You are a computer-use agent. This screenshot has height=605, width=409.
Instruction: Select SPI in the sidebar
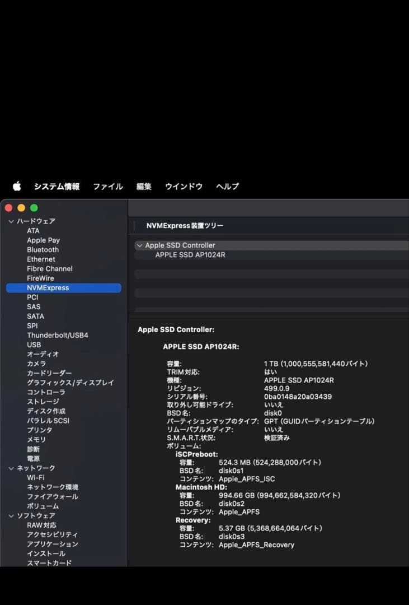click(32, 325)
